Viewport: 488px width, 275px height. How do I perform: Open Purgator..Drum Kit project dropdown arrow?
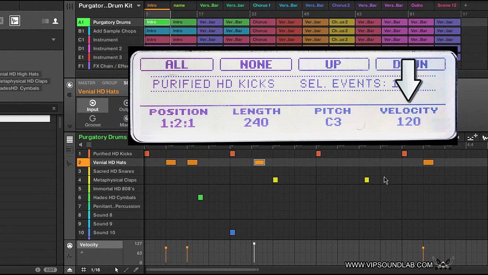(138, 6)
